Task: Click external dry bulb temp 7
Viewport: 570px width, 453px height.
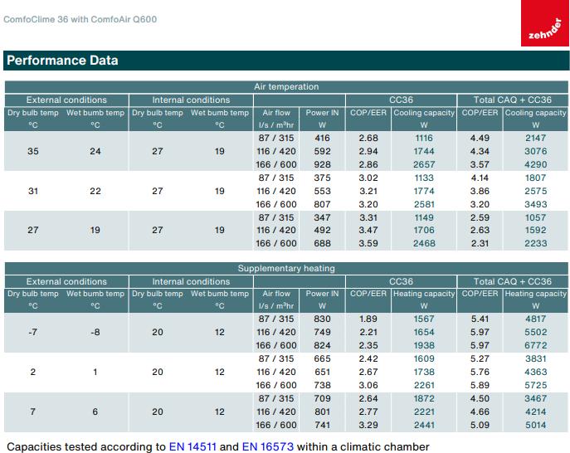Action: coord(33,412)
